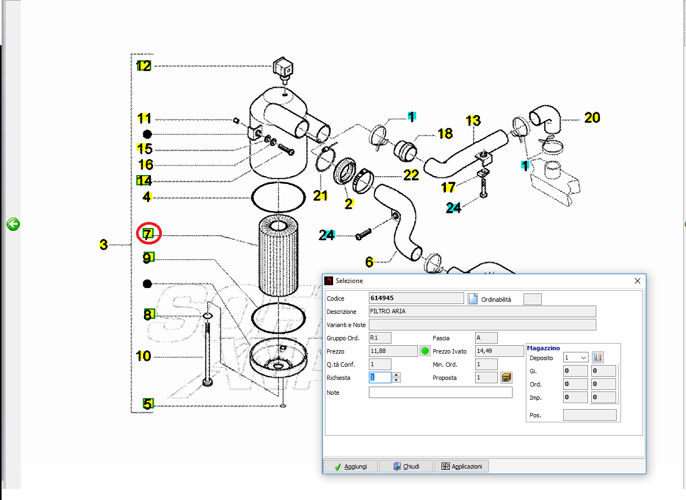Select part number 12 callout in diagram

pyautogui.click(x=144, y=66)
